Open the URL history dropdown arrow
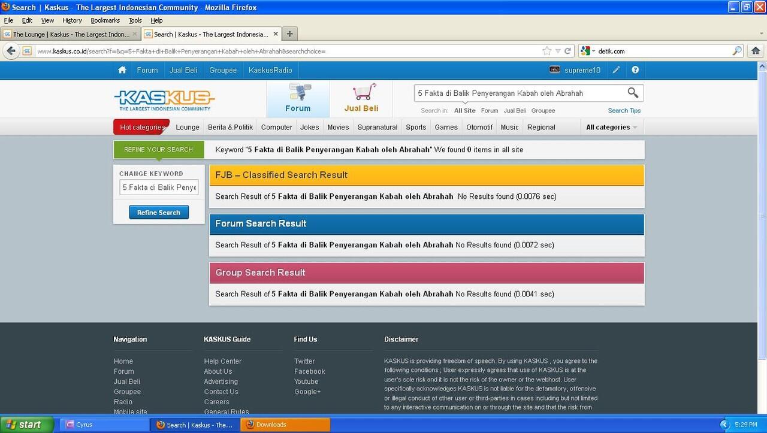The width and height of the screenshot is (767, 433). pos(558,51)
